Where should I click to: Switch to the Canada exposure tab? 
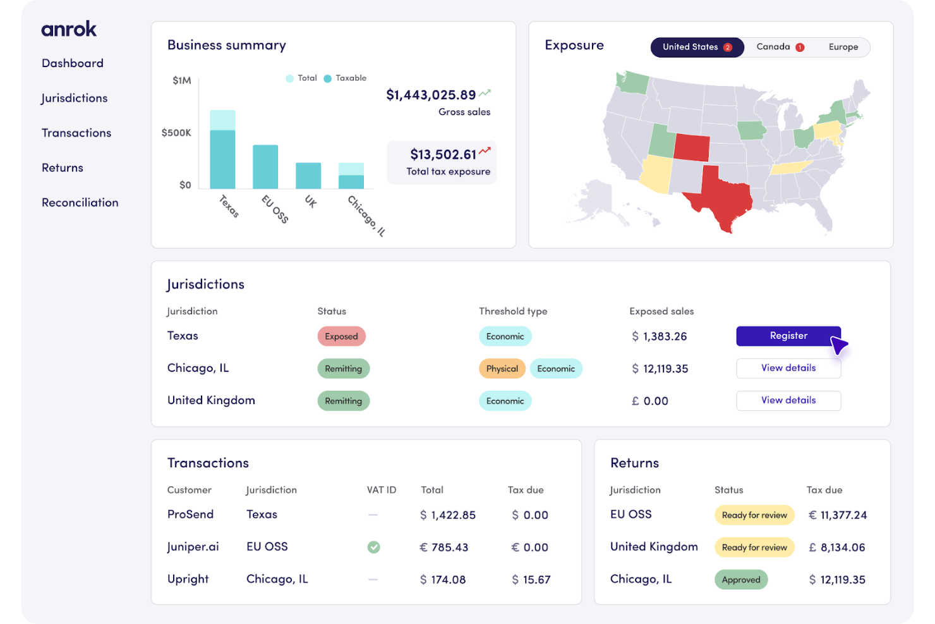point(775,46)
